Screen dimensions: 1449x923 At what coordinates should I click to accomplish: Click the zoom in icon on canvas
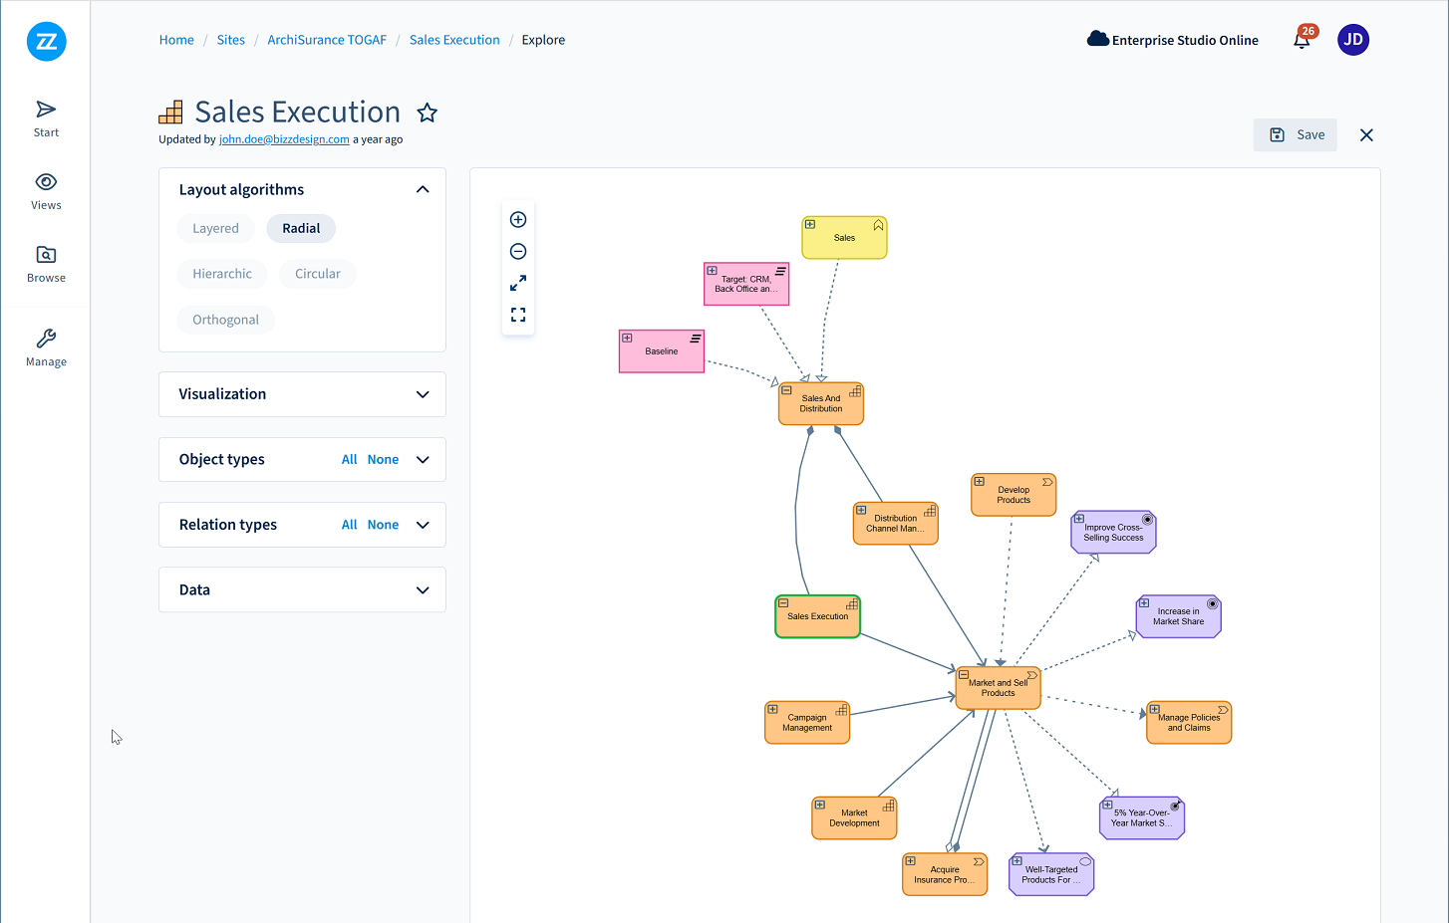518,220
